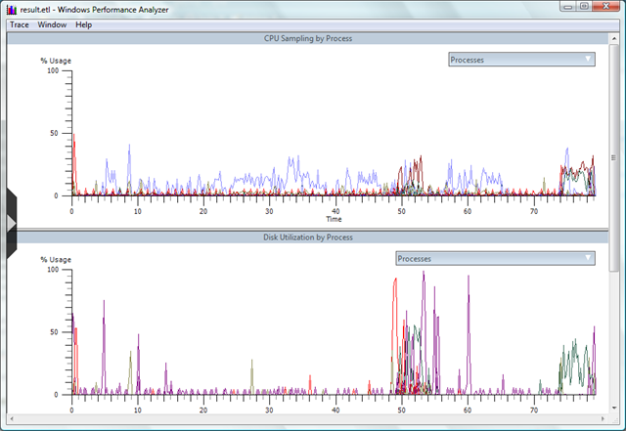Screen dimensions: 626x431
Task: Click the % Usage label on CPU graph
Action: coord(55,61)
